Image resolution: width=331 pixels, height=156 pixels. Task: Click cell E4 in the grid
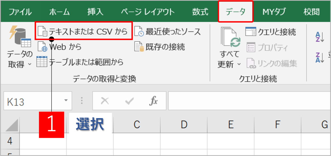[231, 141]
